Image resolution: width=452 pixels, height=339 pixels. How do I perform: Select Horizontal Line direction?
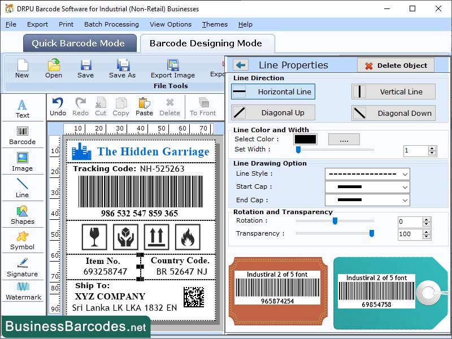click(x=272, y=92)
